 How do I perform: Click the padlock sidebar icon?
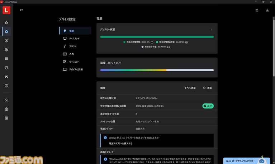[x=6, y=109]
